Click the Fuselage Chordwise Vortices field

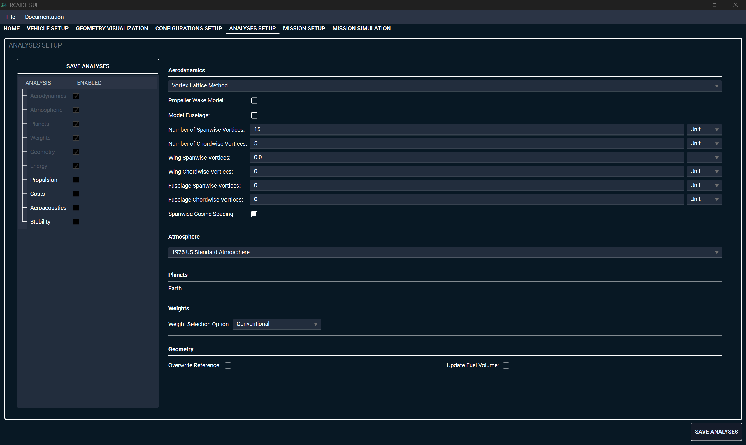pyautogui.click(x=467, y=200)
